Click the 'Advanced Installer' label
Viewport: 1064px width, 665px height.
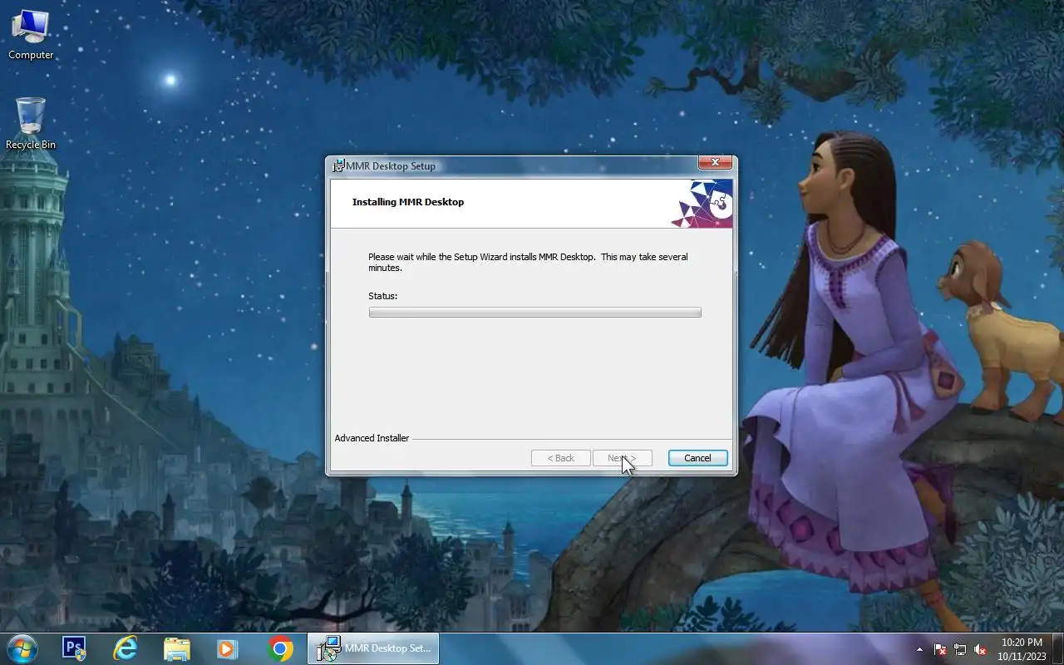pos(372,438)
